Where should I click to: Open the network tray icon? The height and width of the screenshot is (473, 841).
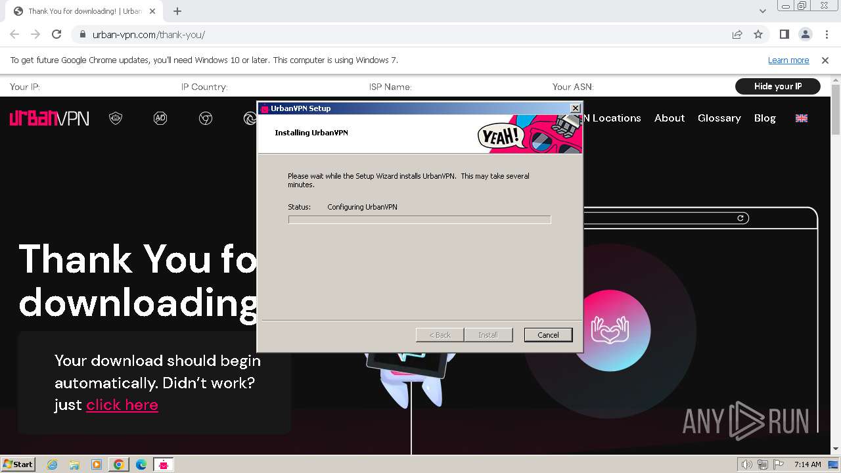[x=763, y=464]
